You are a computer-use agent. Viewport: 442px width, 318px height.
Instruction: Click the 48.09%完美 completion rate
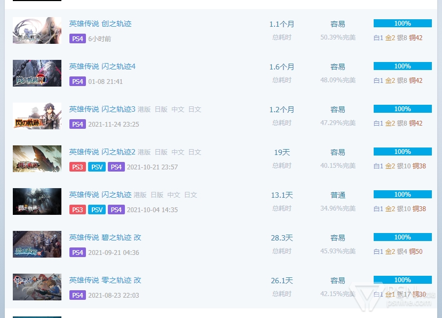pos(338,80)
